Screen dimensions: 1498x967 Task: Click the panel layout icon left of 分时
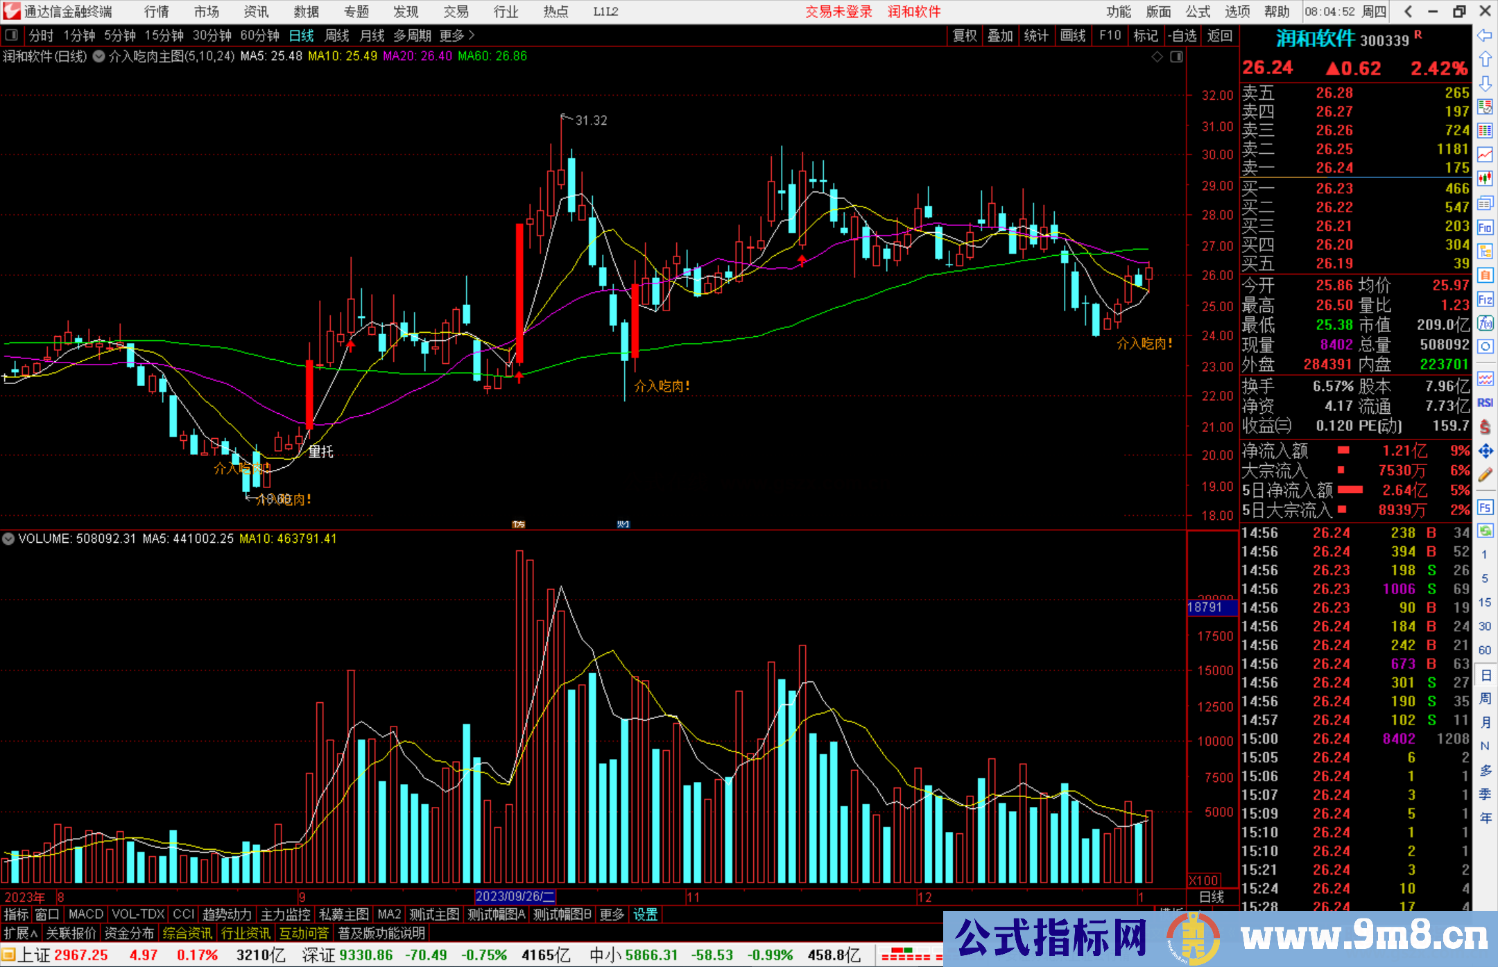tap(11, 35)
